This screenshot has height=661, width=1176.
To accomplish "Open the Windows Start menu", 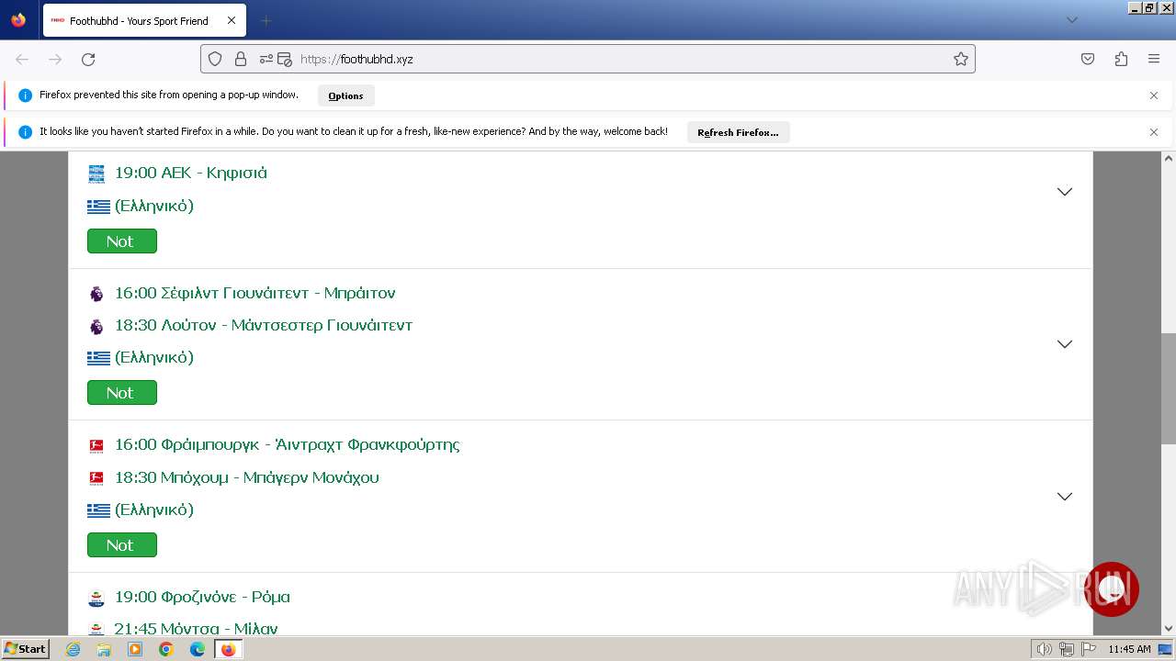I will tap(26, 649).
